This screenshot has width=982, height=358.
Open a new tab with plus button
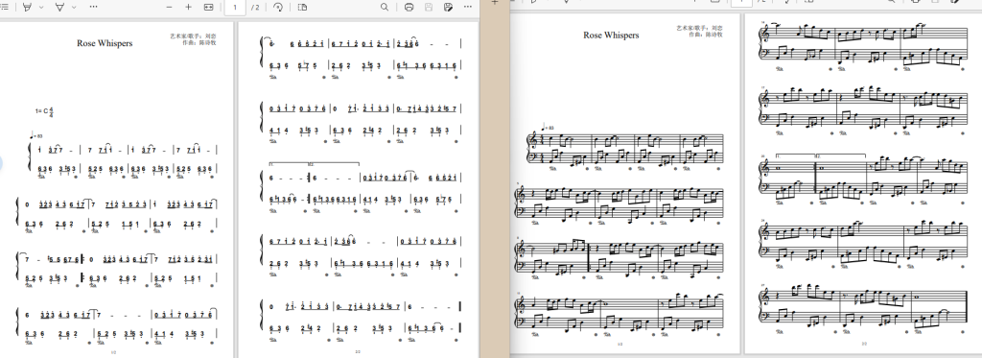(495, 3)
